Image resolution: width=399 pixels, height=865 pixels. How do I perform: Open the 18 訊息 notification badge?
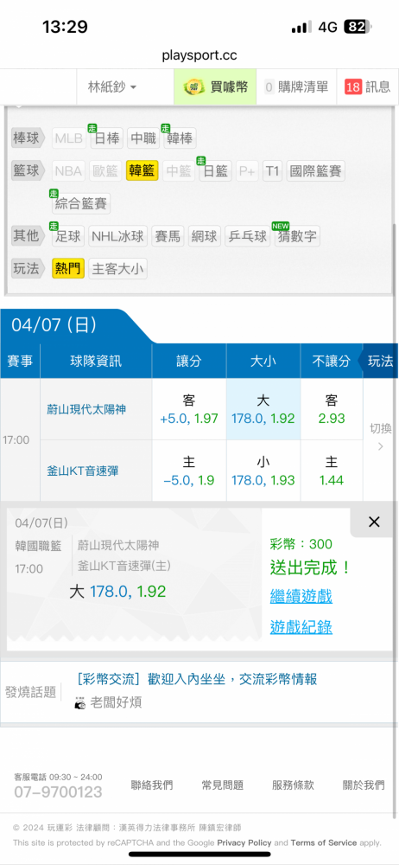coord(367,86)
